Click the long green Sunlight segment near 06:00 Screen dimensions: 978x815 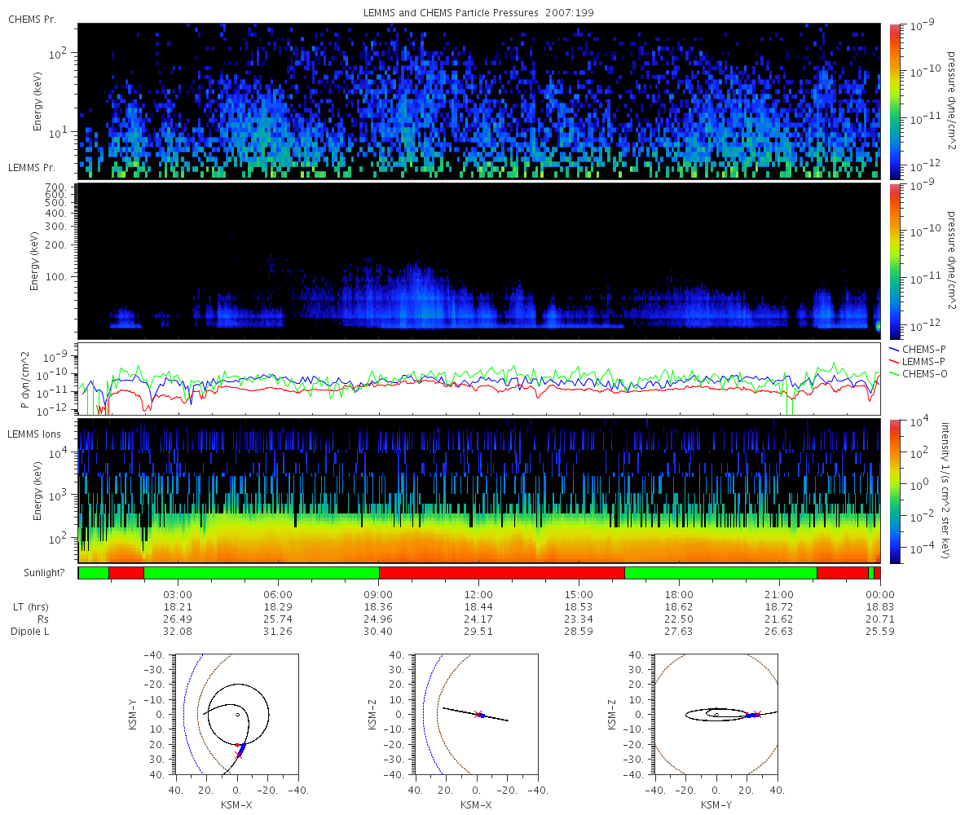[261, 573]
